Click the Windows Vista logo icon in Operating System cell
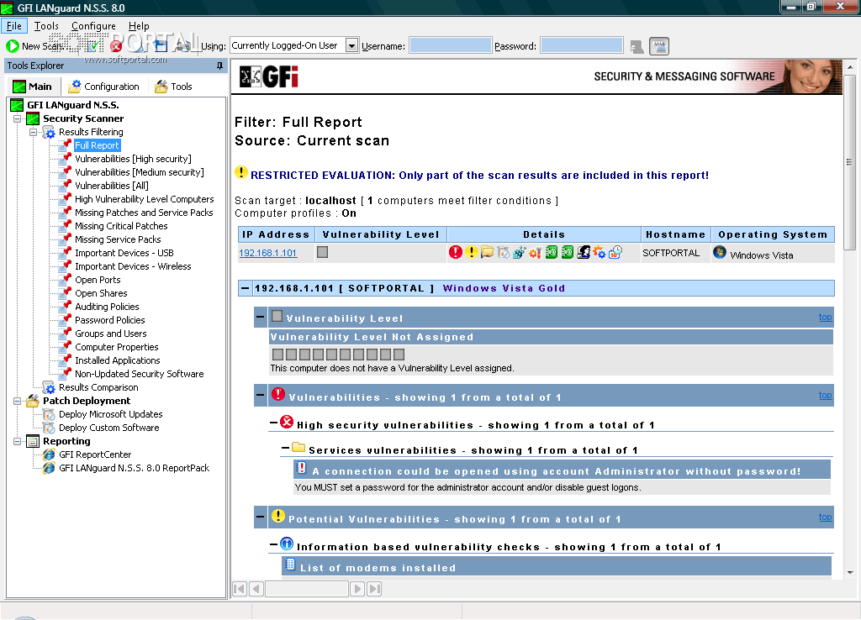Screen dimensions: 861x620 click(720, 252)
